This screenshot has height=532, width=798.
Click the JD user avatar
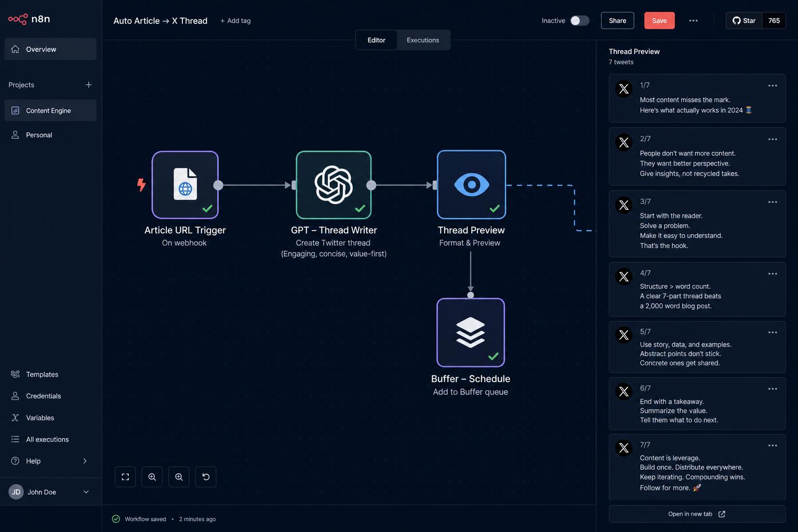coord(16,492)
